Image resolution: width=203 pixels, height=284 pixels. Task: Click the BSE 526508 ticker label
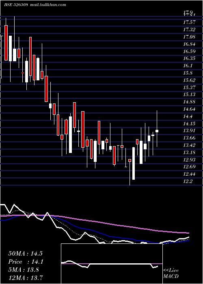16,5
